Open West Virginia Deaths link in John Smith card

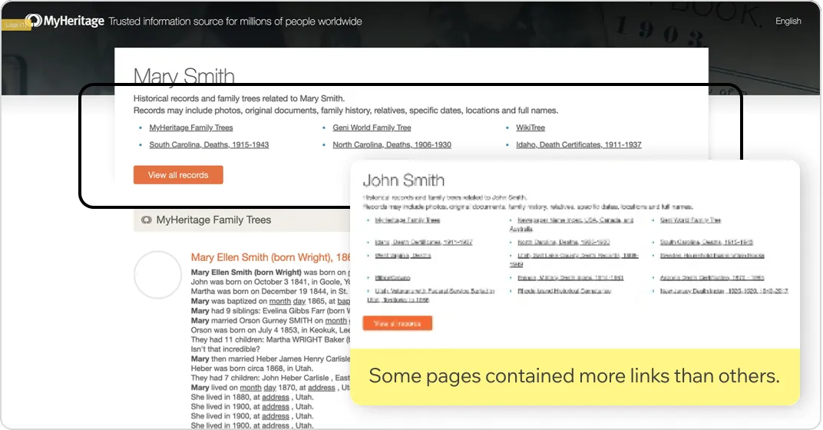click(x=402, y=256)
